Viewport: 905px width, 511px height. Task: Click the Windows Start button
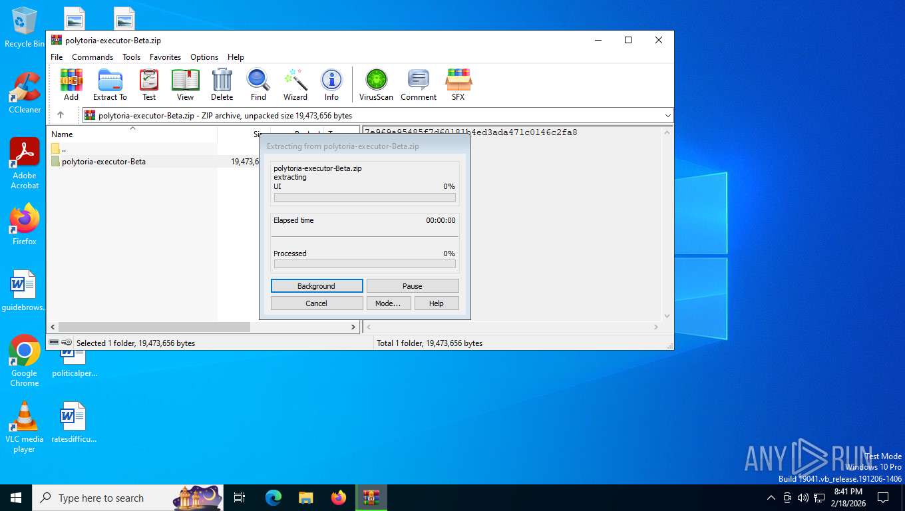[x=16, y=498]
